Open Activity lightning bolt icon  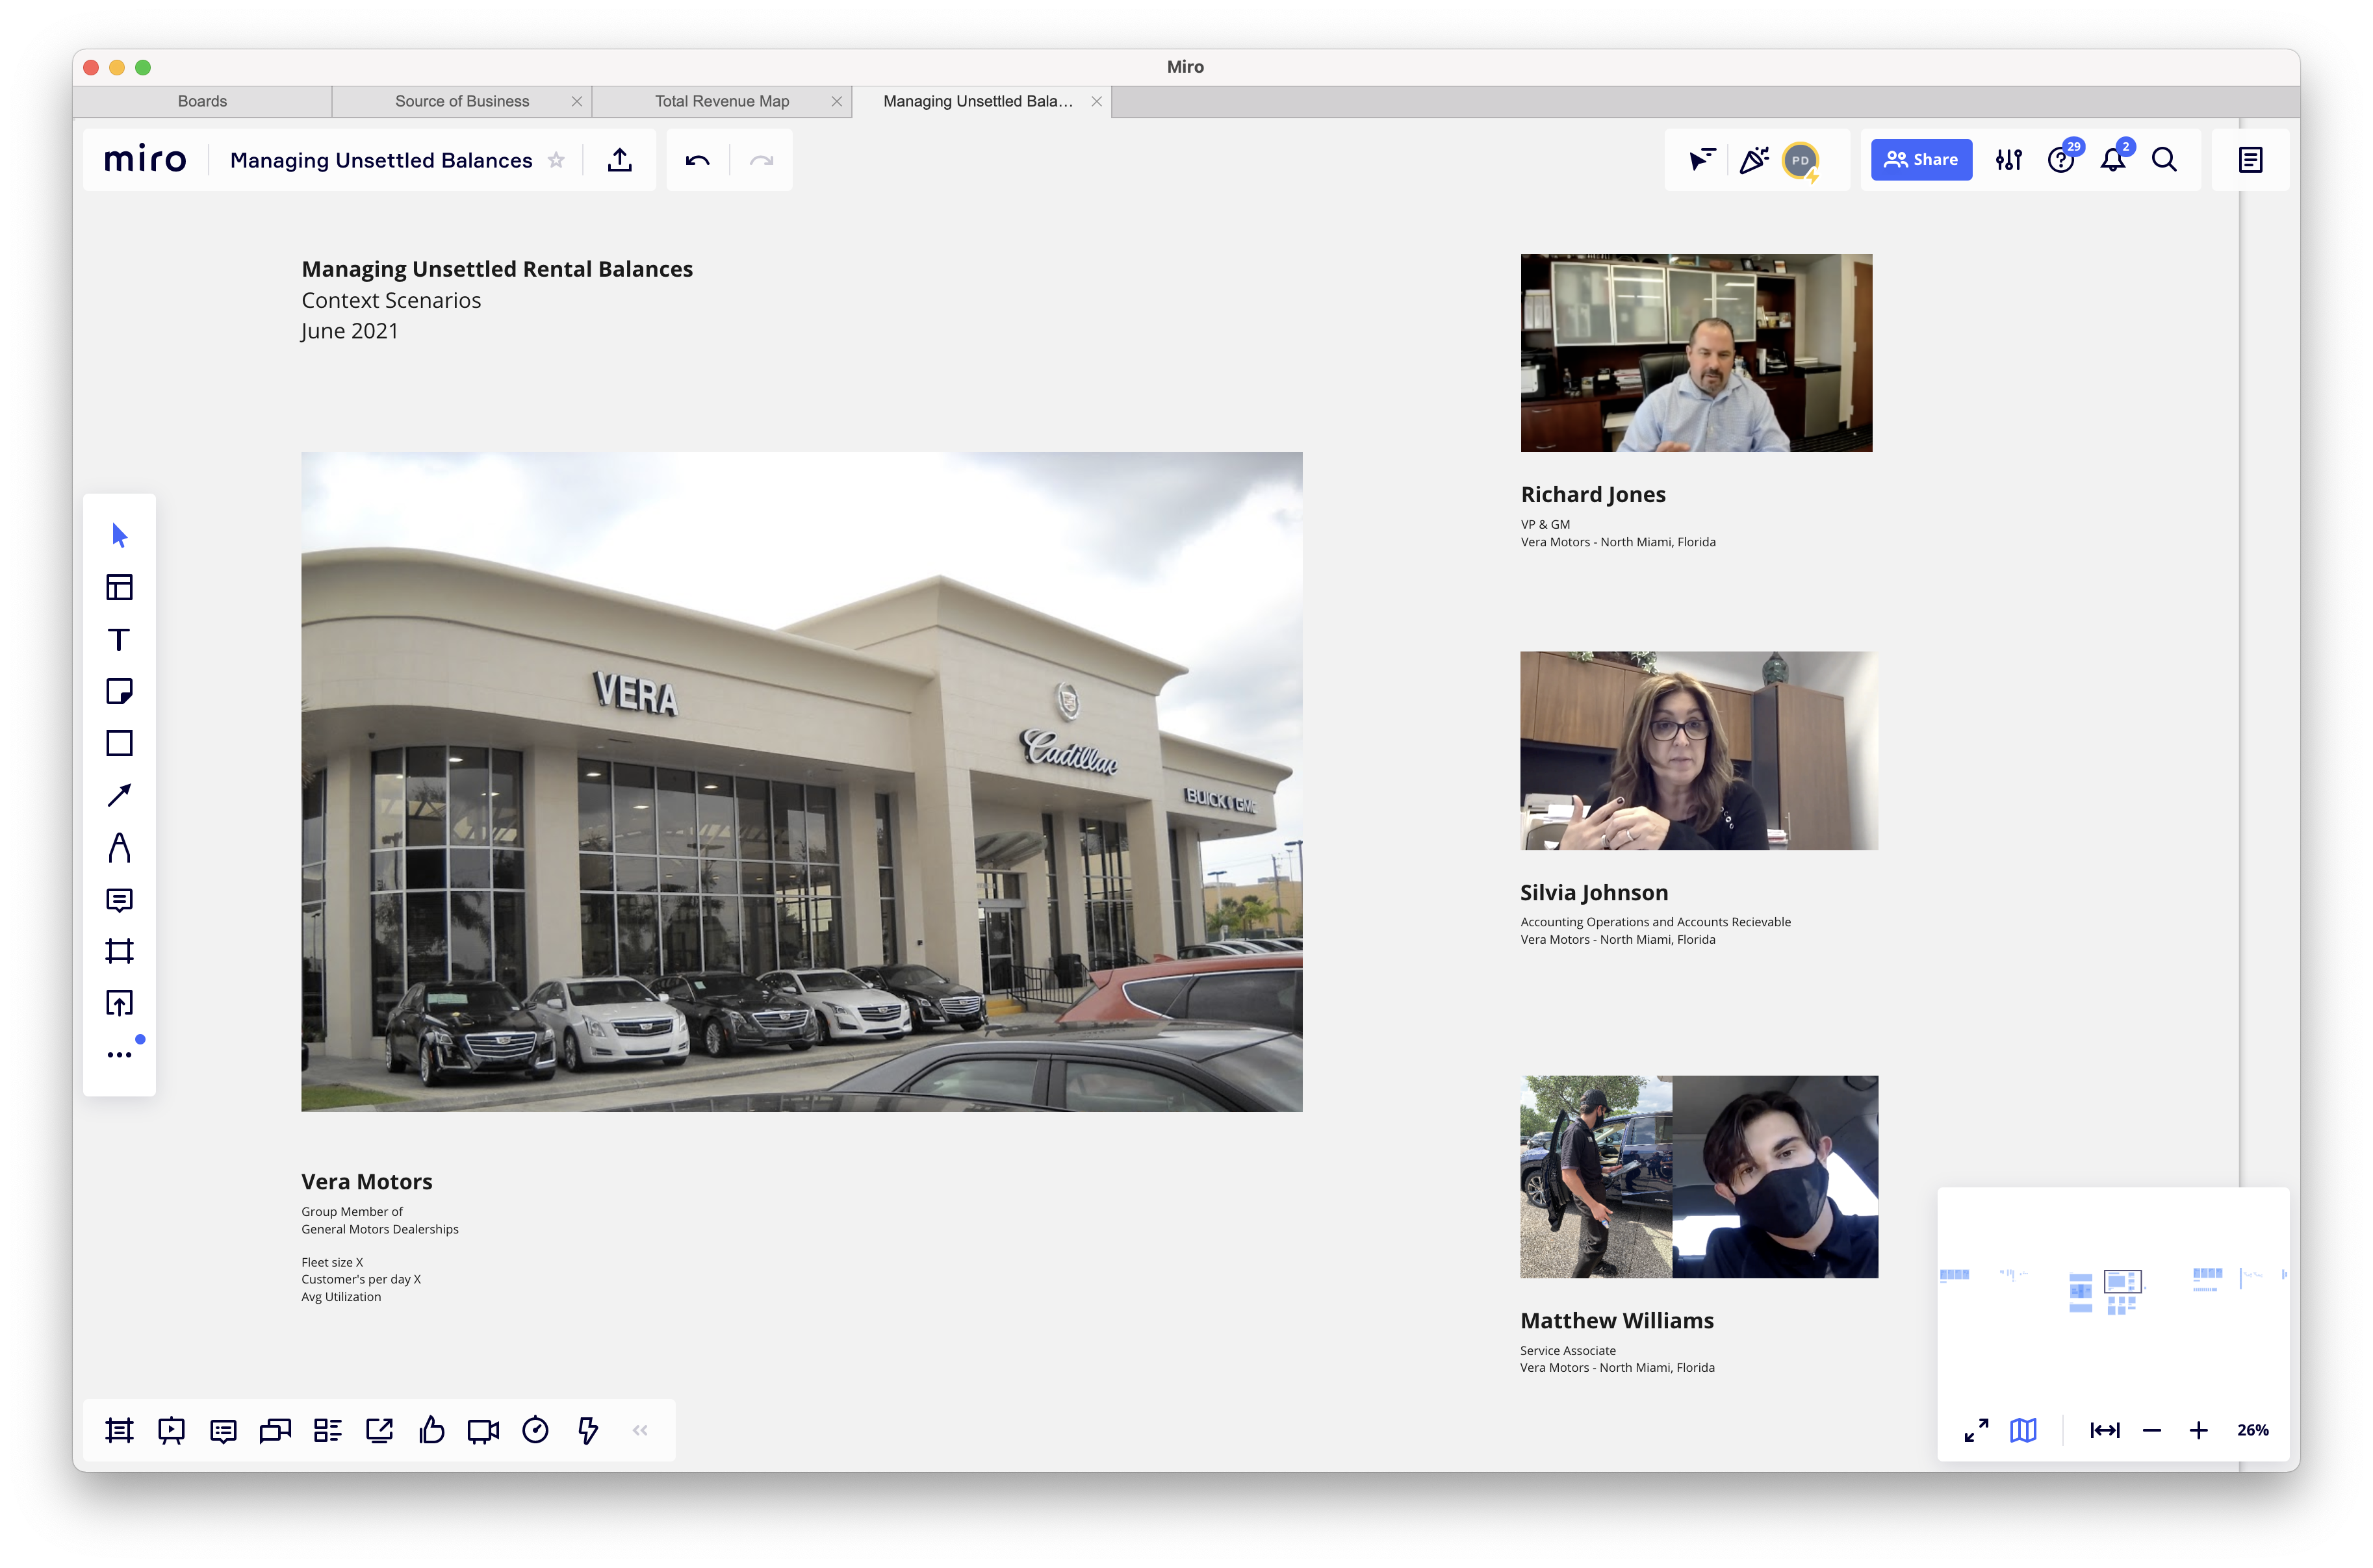coord(587,1430)
